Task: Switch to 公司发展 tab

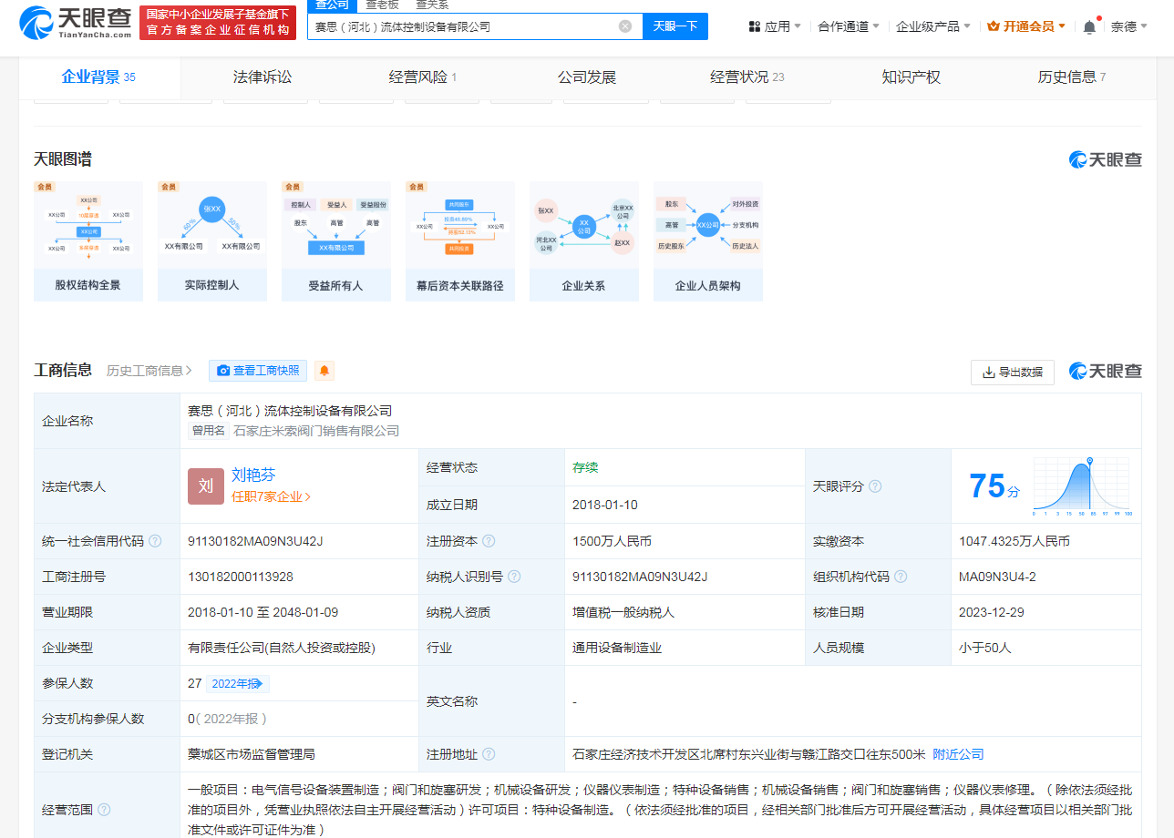Action: click(x=587, y=77)
